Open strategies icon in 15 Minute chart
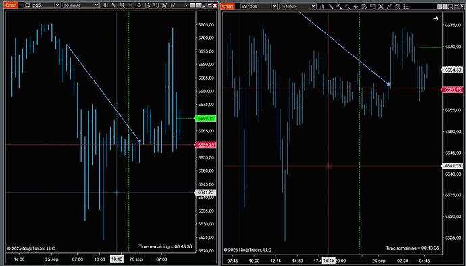 pos(389,7)
